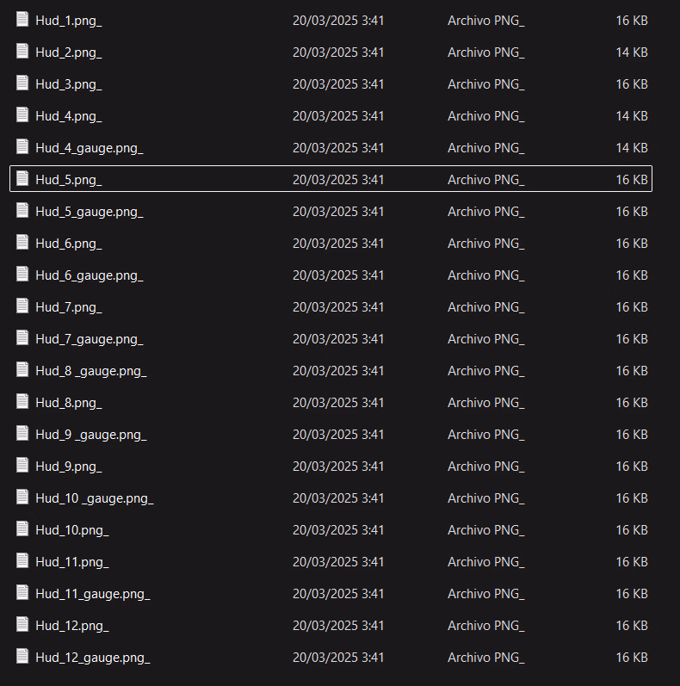Select the Hud_7.png_ file name
This screenshot has width=680, height=686.
69,307
